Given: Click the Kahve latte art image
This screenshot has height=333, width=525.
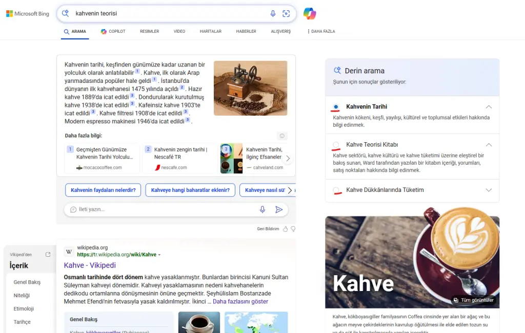Looking at the screenshot, I should [412, 262].
